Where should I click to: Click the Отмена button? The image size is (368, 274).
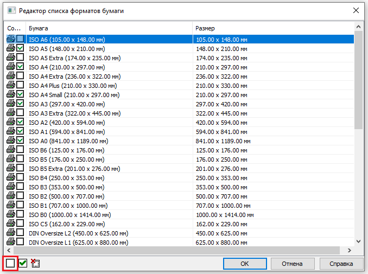(291, 264)
